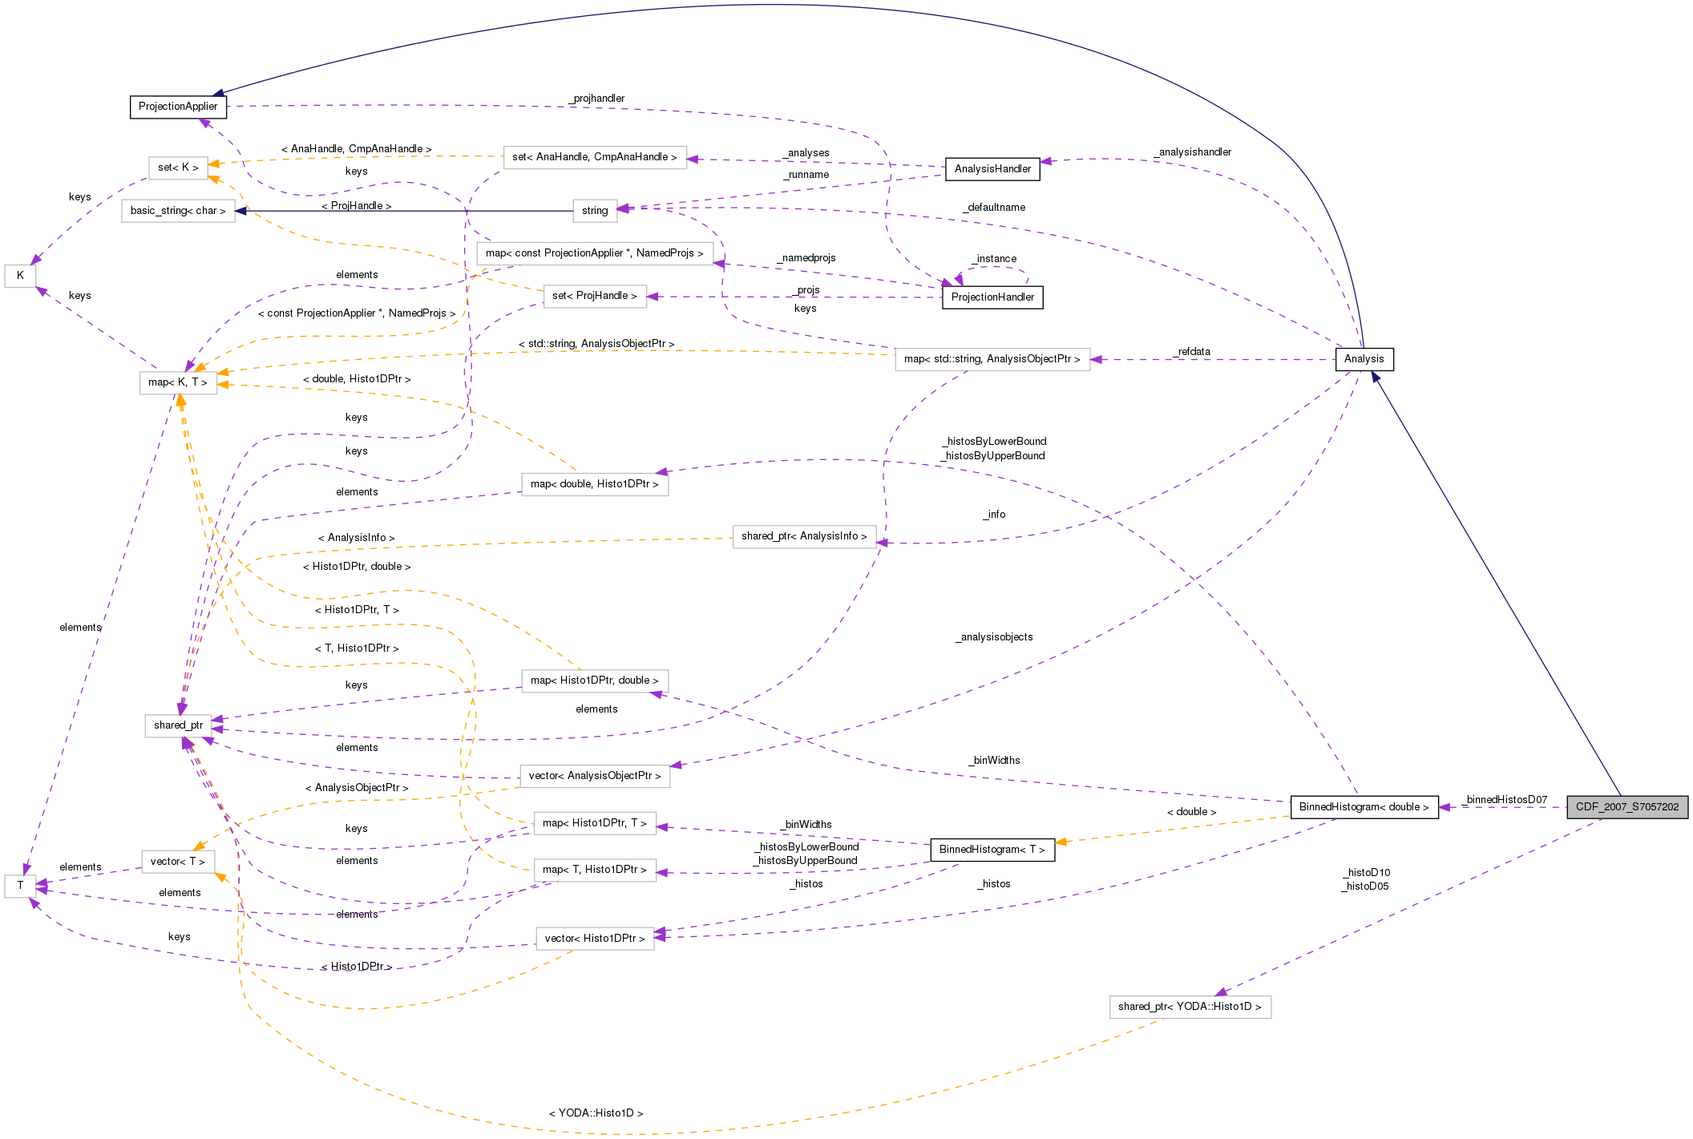Select map< Histo1DPtr, double > node
This screenshot has width=1693, height=1139.
(595, 681)
